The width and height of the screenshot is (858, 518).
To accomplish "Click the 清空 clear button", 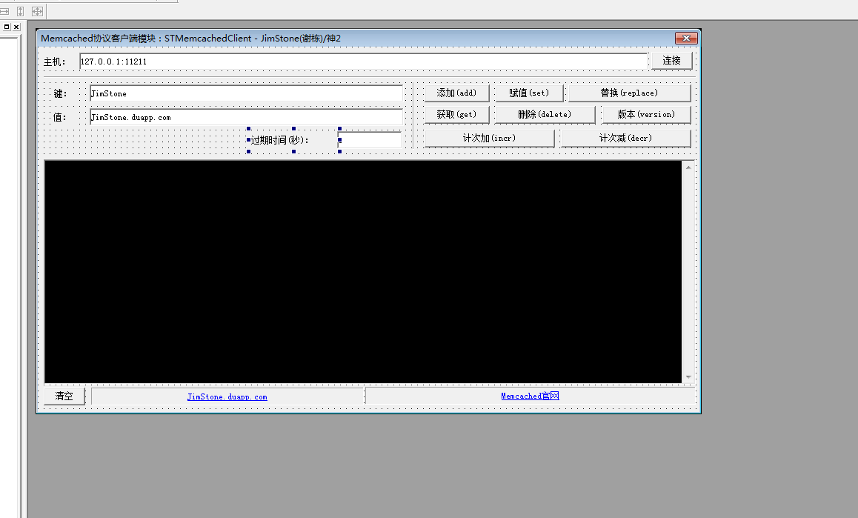I will 64,396.
